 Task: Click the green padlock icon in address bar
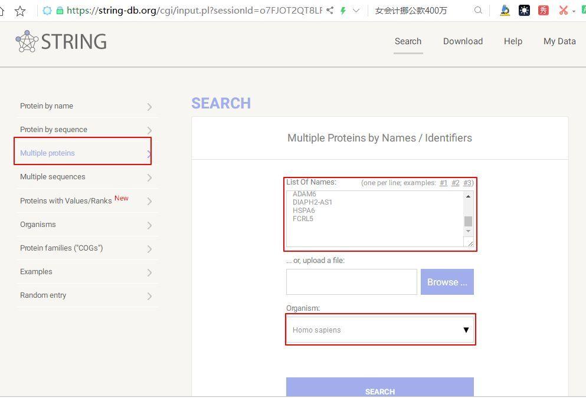(x=59, y=10)
